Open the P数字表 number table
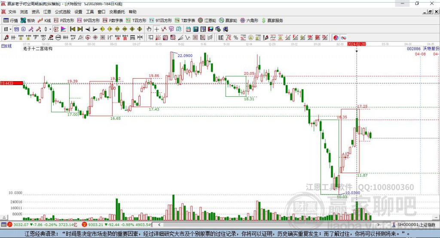This screenshot has width=440, height=238. (113, 21)
